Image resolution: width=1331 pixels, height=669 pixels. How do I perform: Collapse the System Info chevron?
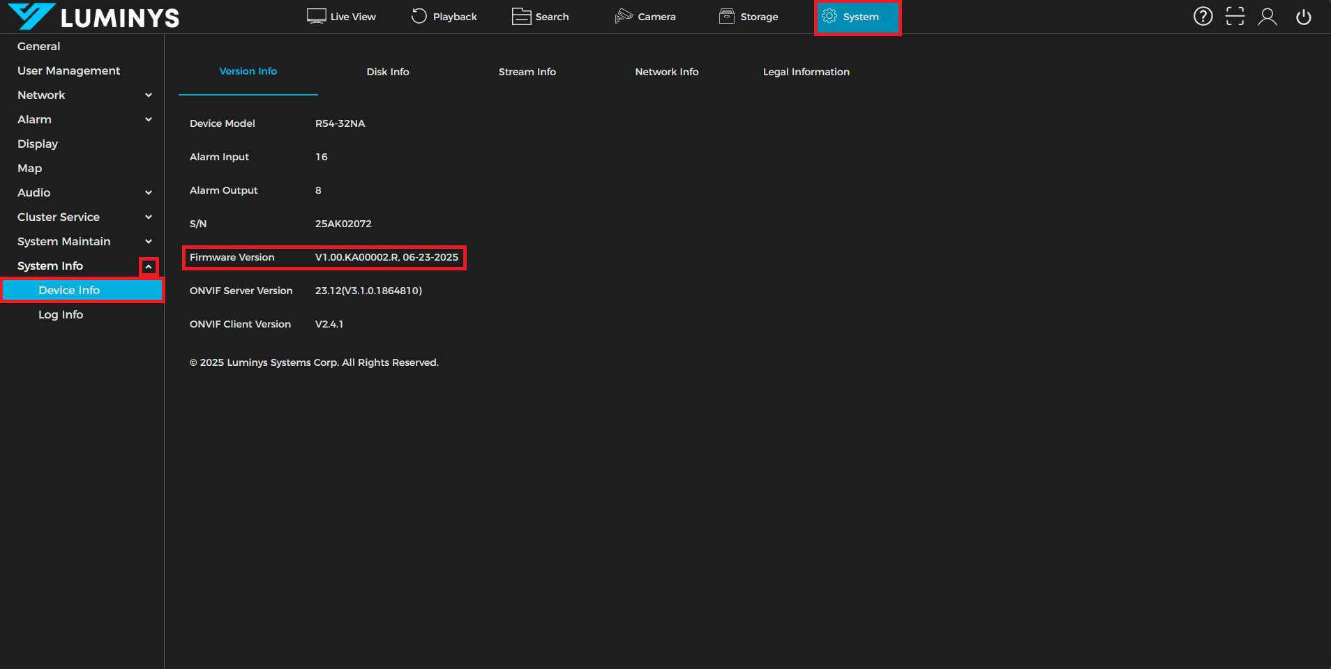click(x=149, y=266)
